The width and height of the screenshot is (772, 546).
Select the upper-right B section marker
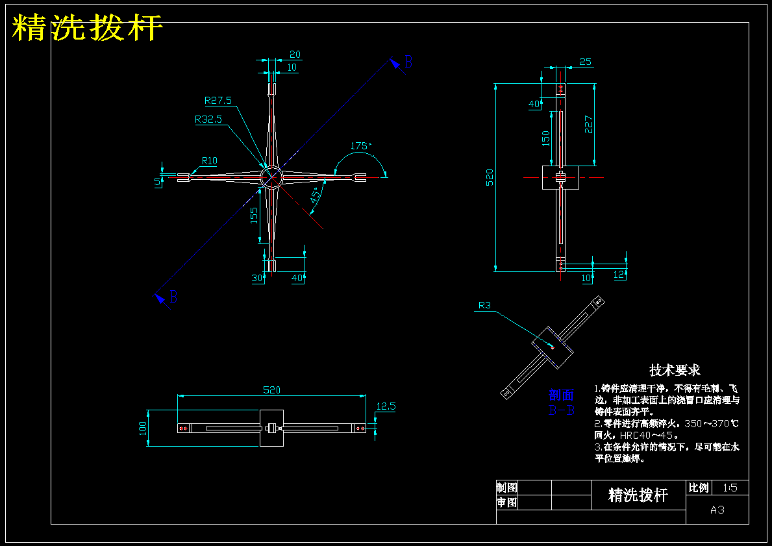click(x=408, y=62)
